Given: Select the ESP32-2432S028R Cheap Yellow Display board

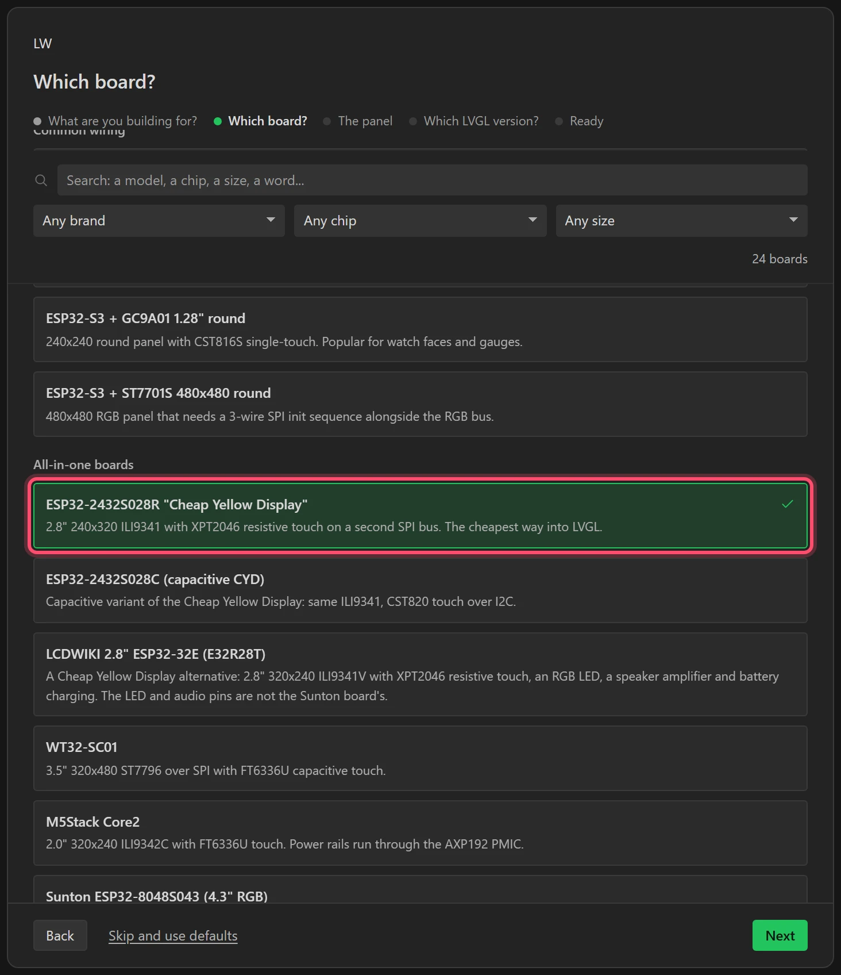Looking at the screenshot, I should coord(420,516).
